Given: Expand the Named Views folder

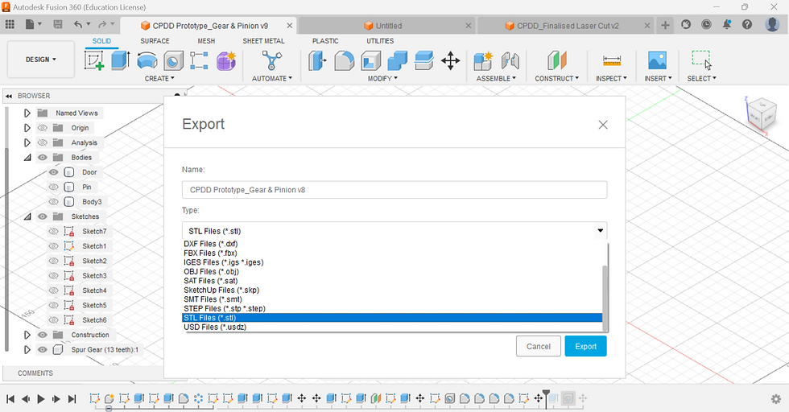Looking at the screenshot, I should [x=27, y=113].
